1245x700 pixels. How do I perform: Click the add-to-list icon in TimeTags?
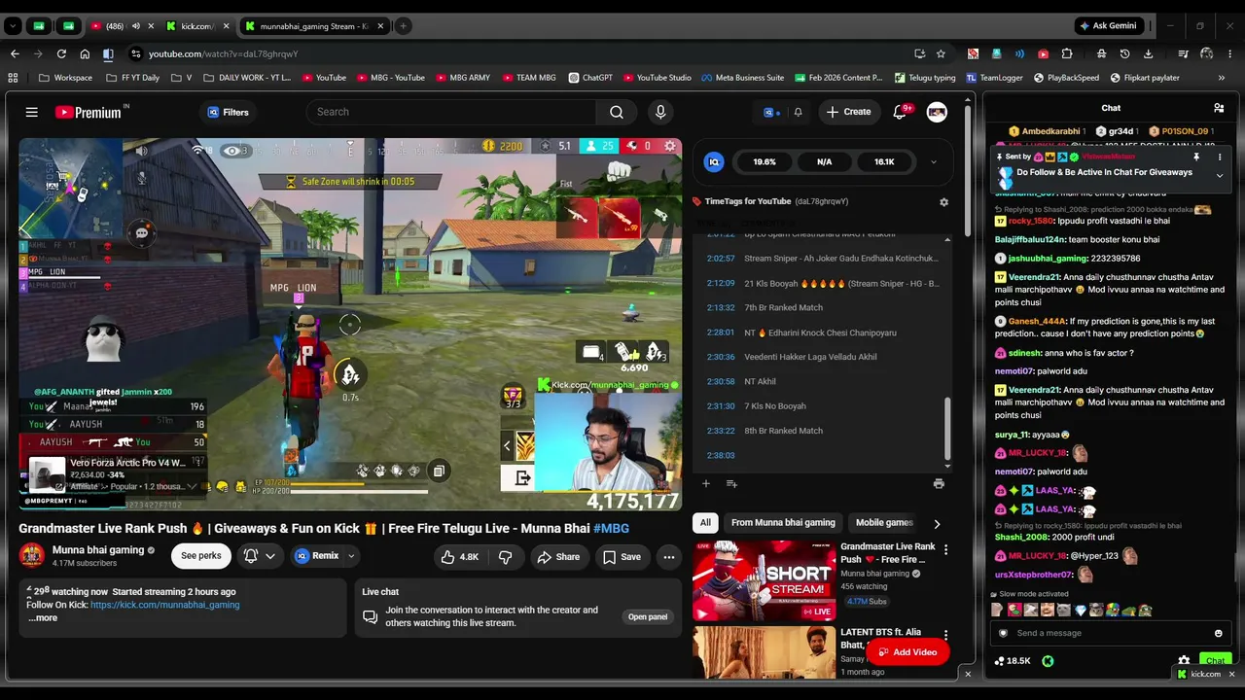click(731, 483)
